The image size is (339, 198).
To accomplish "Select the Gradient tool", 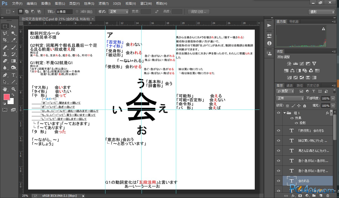I will 13,61.
